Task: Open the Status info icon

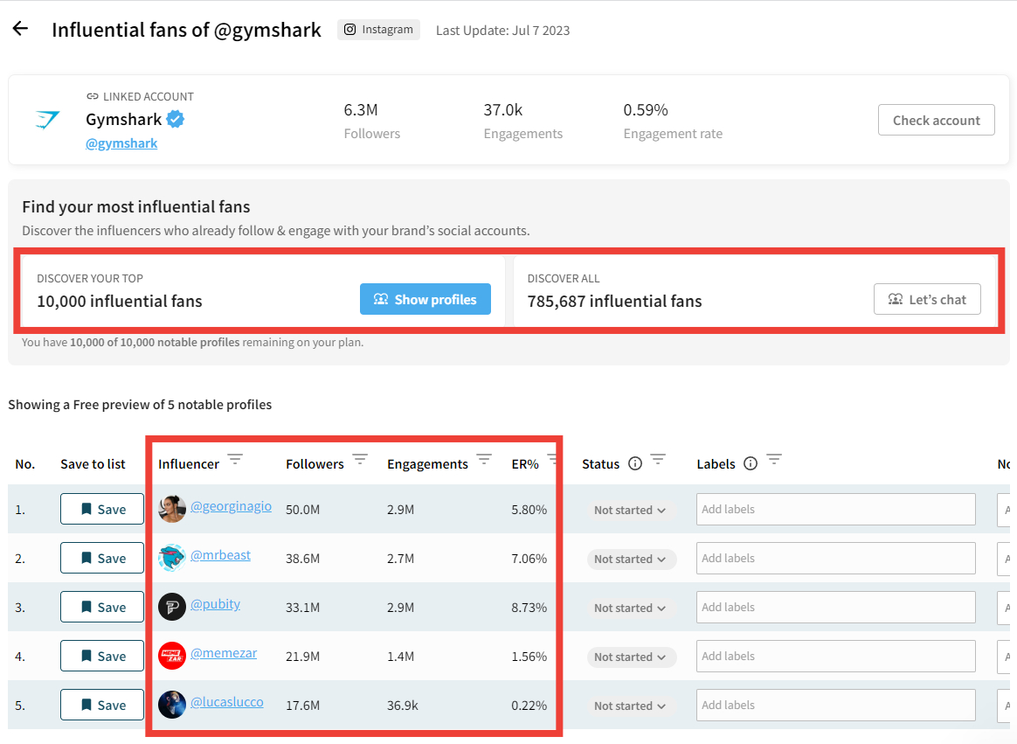Action: (635, 463)
